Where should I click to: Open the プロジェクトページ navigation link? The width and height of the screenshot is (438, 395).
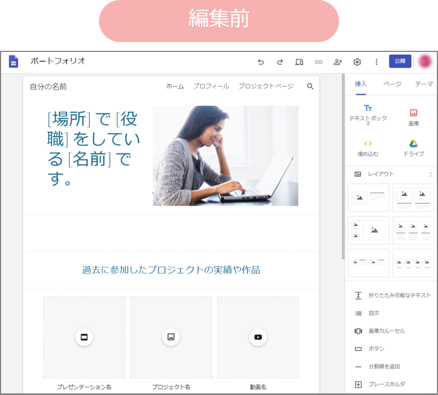[x=266, y=86]
